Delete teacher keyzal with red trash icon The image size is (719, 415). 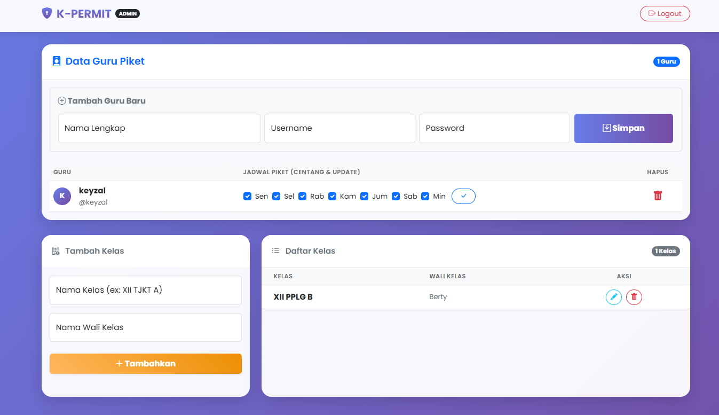click(x=658, y=195)
